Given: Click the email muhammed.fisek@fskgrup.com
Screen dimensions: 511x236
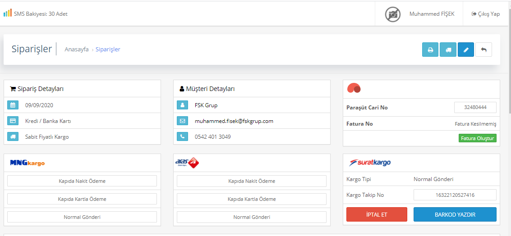Looking at the screenshot, I should click(234, 121).
